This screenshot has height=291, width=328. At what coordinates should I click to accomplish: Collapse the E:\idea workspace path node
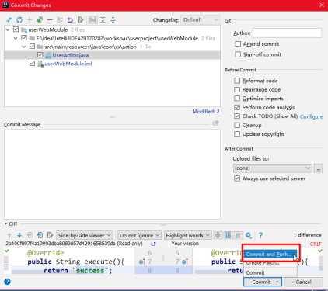pyautogui.click(x=16, y=38)
